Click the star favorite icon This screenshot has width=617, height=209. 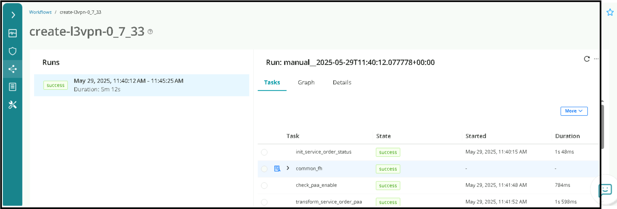[610, 12]
